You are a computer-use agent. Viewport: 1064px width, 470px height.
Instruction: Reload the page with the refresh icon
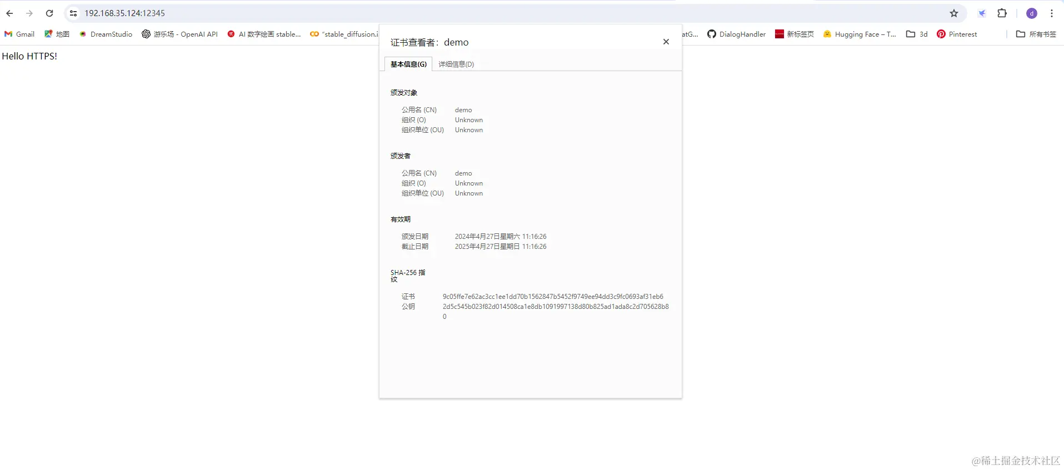49,13
